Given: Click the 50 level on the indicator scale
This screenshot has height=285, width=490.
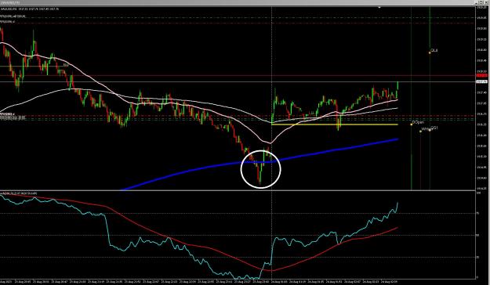Looking at the screenshot, I should 477,236.
